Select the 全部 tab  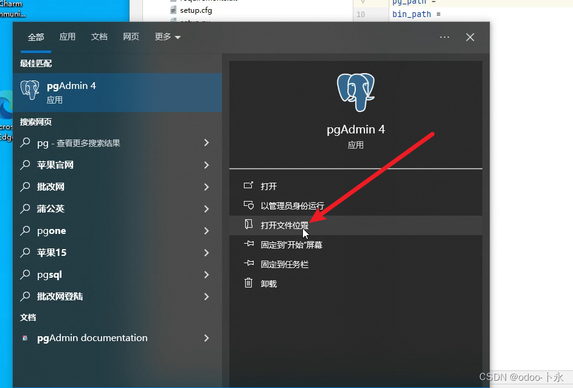pos(36,37)
